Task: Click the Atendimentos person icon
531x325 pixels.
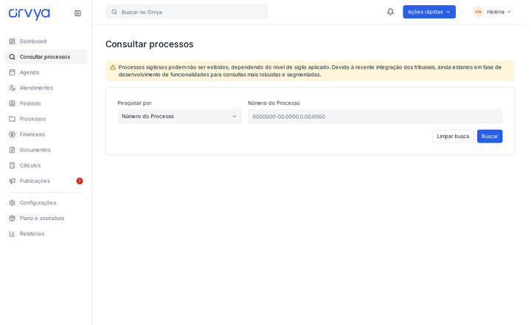Action: [13, 88]
